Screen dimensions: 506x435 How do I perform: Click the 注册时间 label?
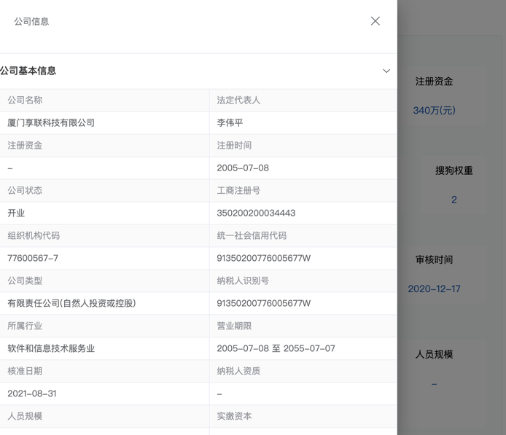click(x=234, y=146)
